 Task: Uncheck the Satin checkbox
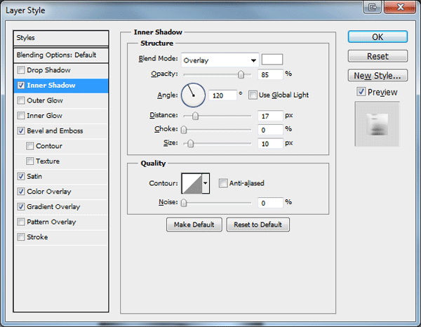21,176
